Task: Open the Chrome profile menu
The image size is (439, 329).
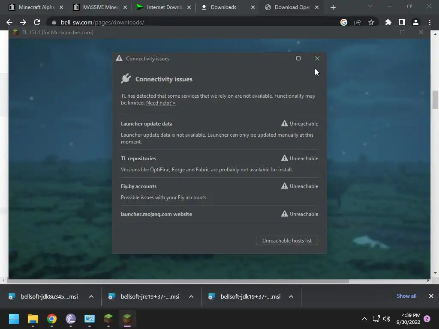Action: pos(416,22)
